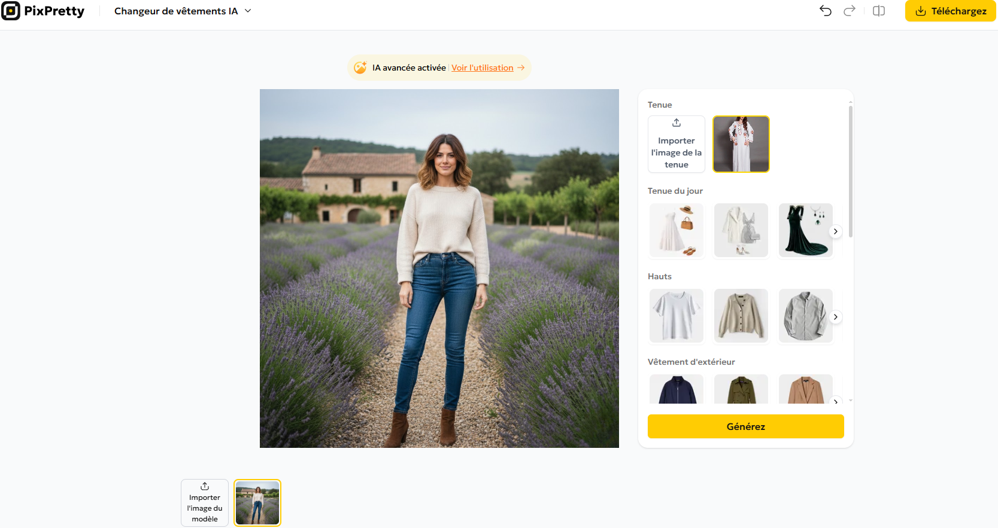Viewport: 998px width, 528px height.
Task: Click Importer l'image du modèle upload tile
Action: (205, 503)
